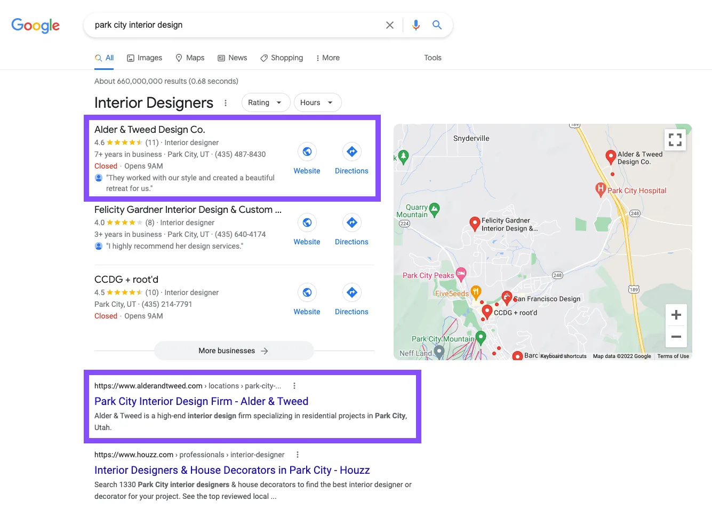Image resolution: width=712 pixels, height=509 pixels.
Task: Clear the search box with X icon
Action: pos(390,25)
